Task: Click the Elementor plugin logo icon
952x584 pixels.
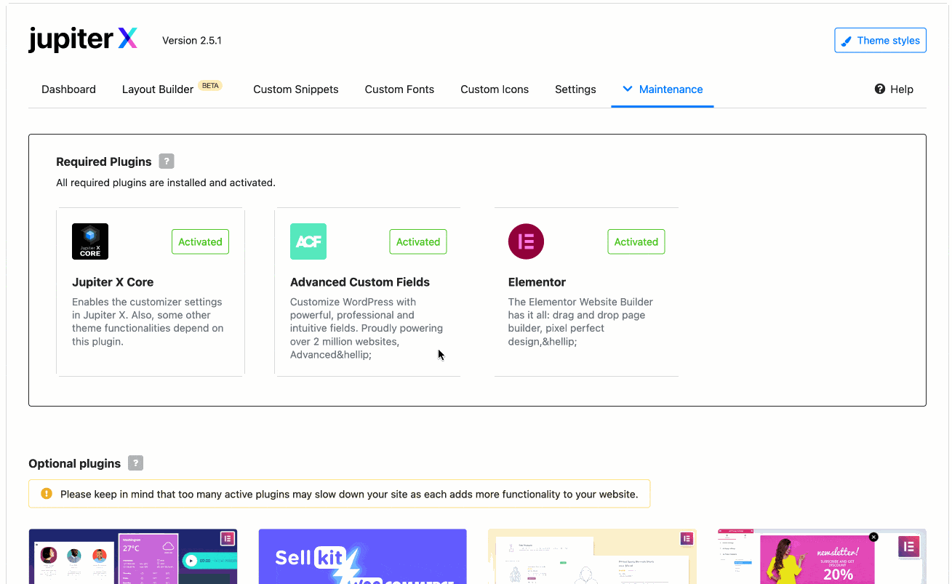Action: pyautogui.click(x=526, y=241)
